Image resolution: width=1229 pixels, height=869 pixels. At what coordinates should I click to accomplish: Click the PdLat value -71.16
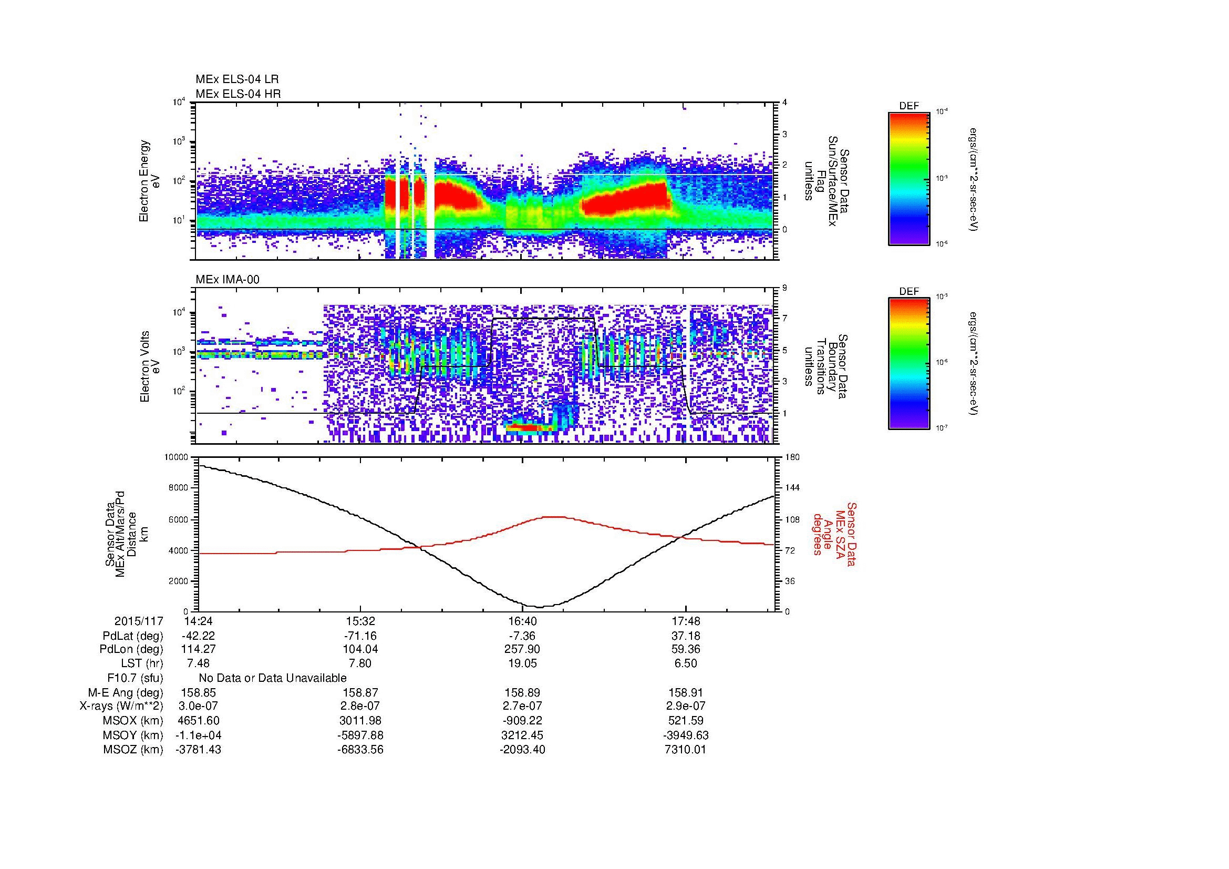[x=362, y=636]
